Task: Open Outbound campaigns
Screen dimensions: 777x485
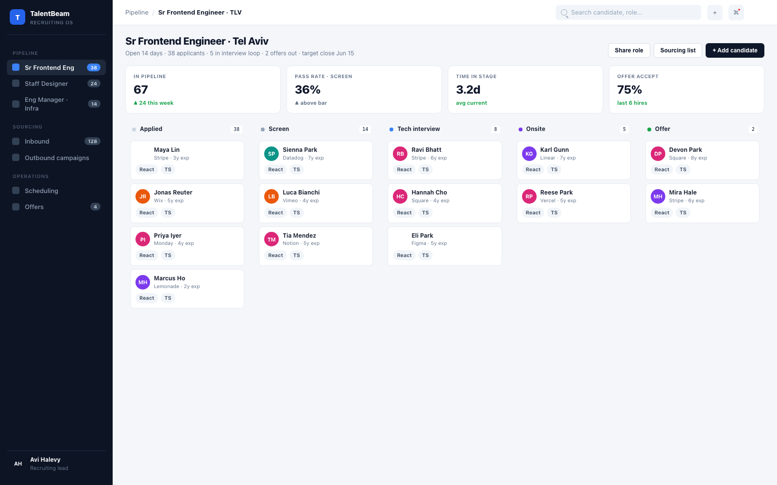Action: pyautogui.click(x=56, y=158)
